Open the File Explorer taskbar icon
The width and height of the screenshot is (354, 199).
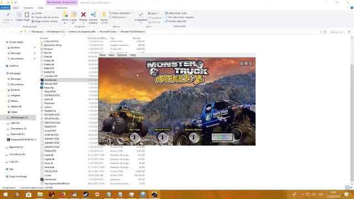tap(40, 194)
